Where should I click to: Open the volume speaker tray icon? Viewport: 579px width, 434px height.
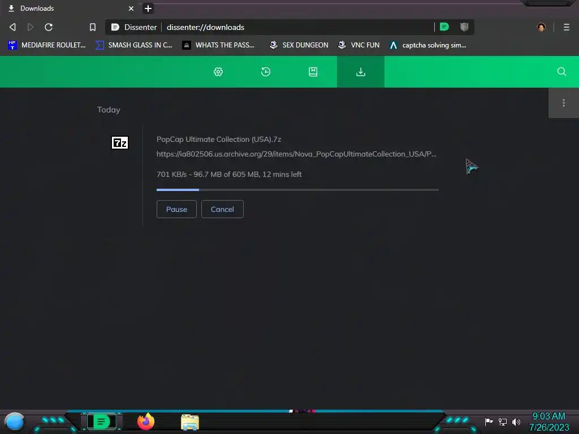[x=516, y=422]
